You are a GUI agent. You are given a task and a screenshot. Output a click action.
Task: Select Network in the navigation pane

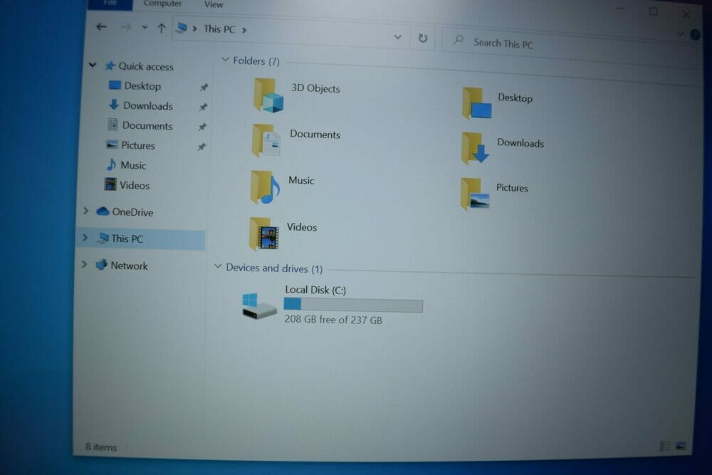129,265
